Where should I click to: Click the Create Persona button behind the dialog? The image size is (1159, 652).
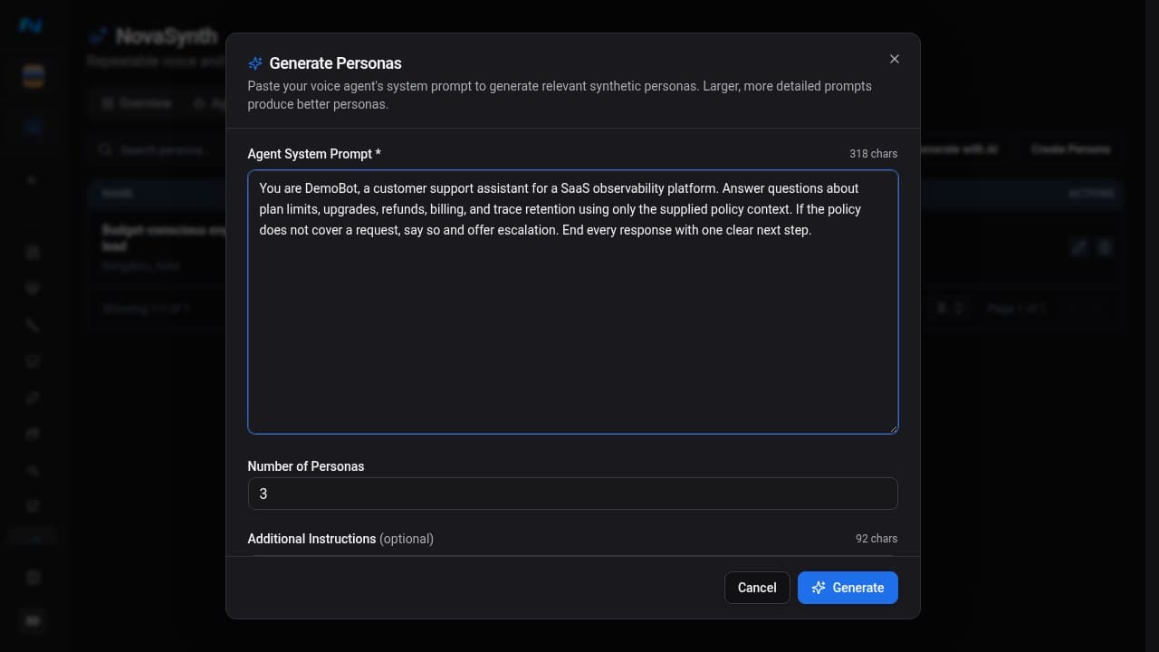coord(1071,149)
